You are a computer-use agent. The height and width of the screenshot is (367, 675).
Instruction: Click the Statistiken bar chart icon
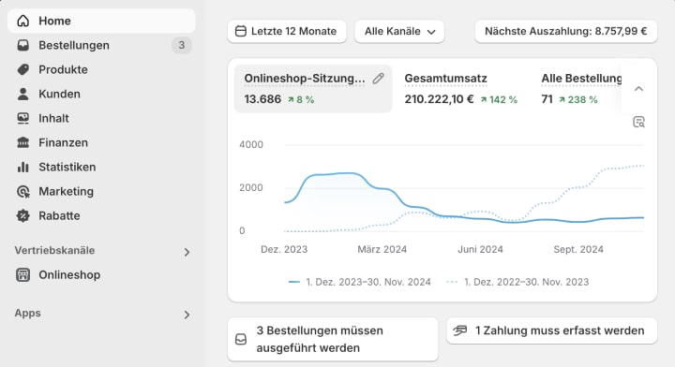[x=23, y=168]
